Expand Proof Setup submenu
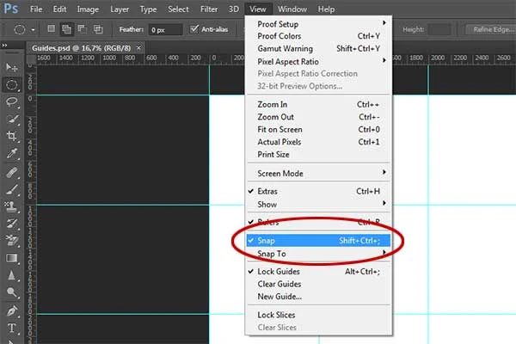Screen dimensions: 516x344 pyautogui.click(x=318, y=24)
